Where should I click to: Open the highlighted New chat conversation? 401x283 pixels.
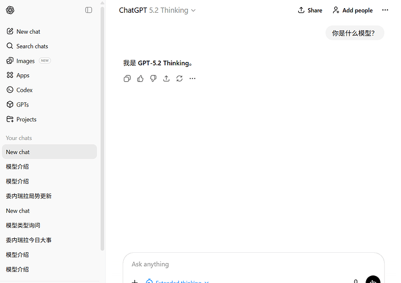(x=49, y=152)
